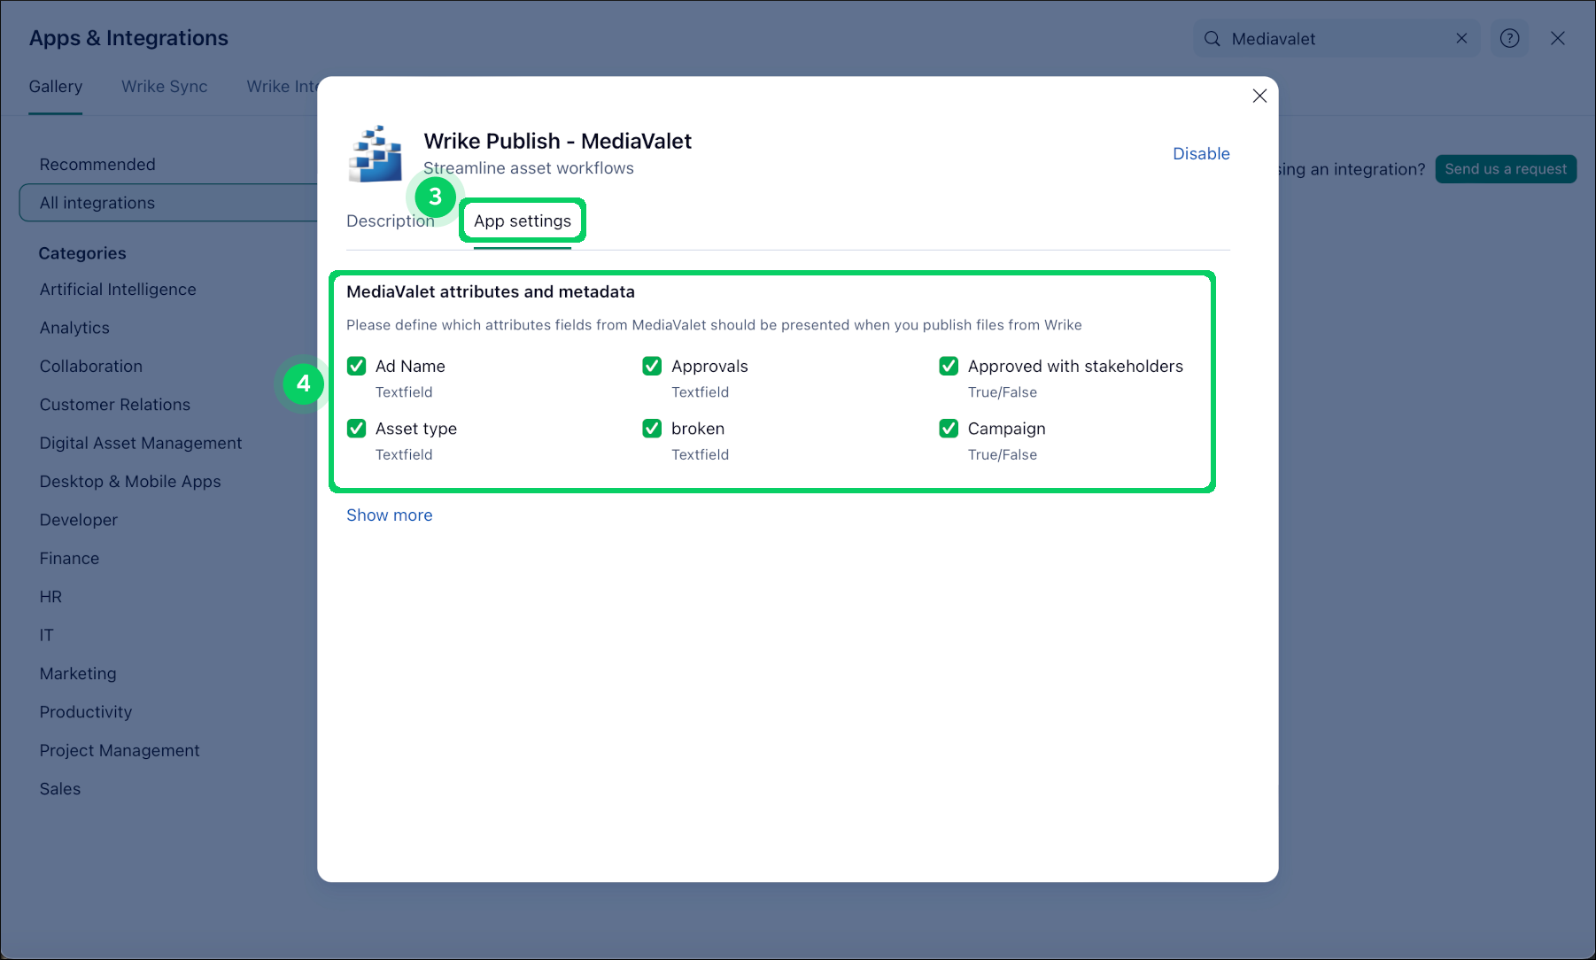
Task: Uncheck the Campaign attribute
Action: pyautogui.click(x=949, y=429)
